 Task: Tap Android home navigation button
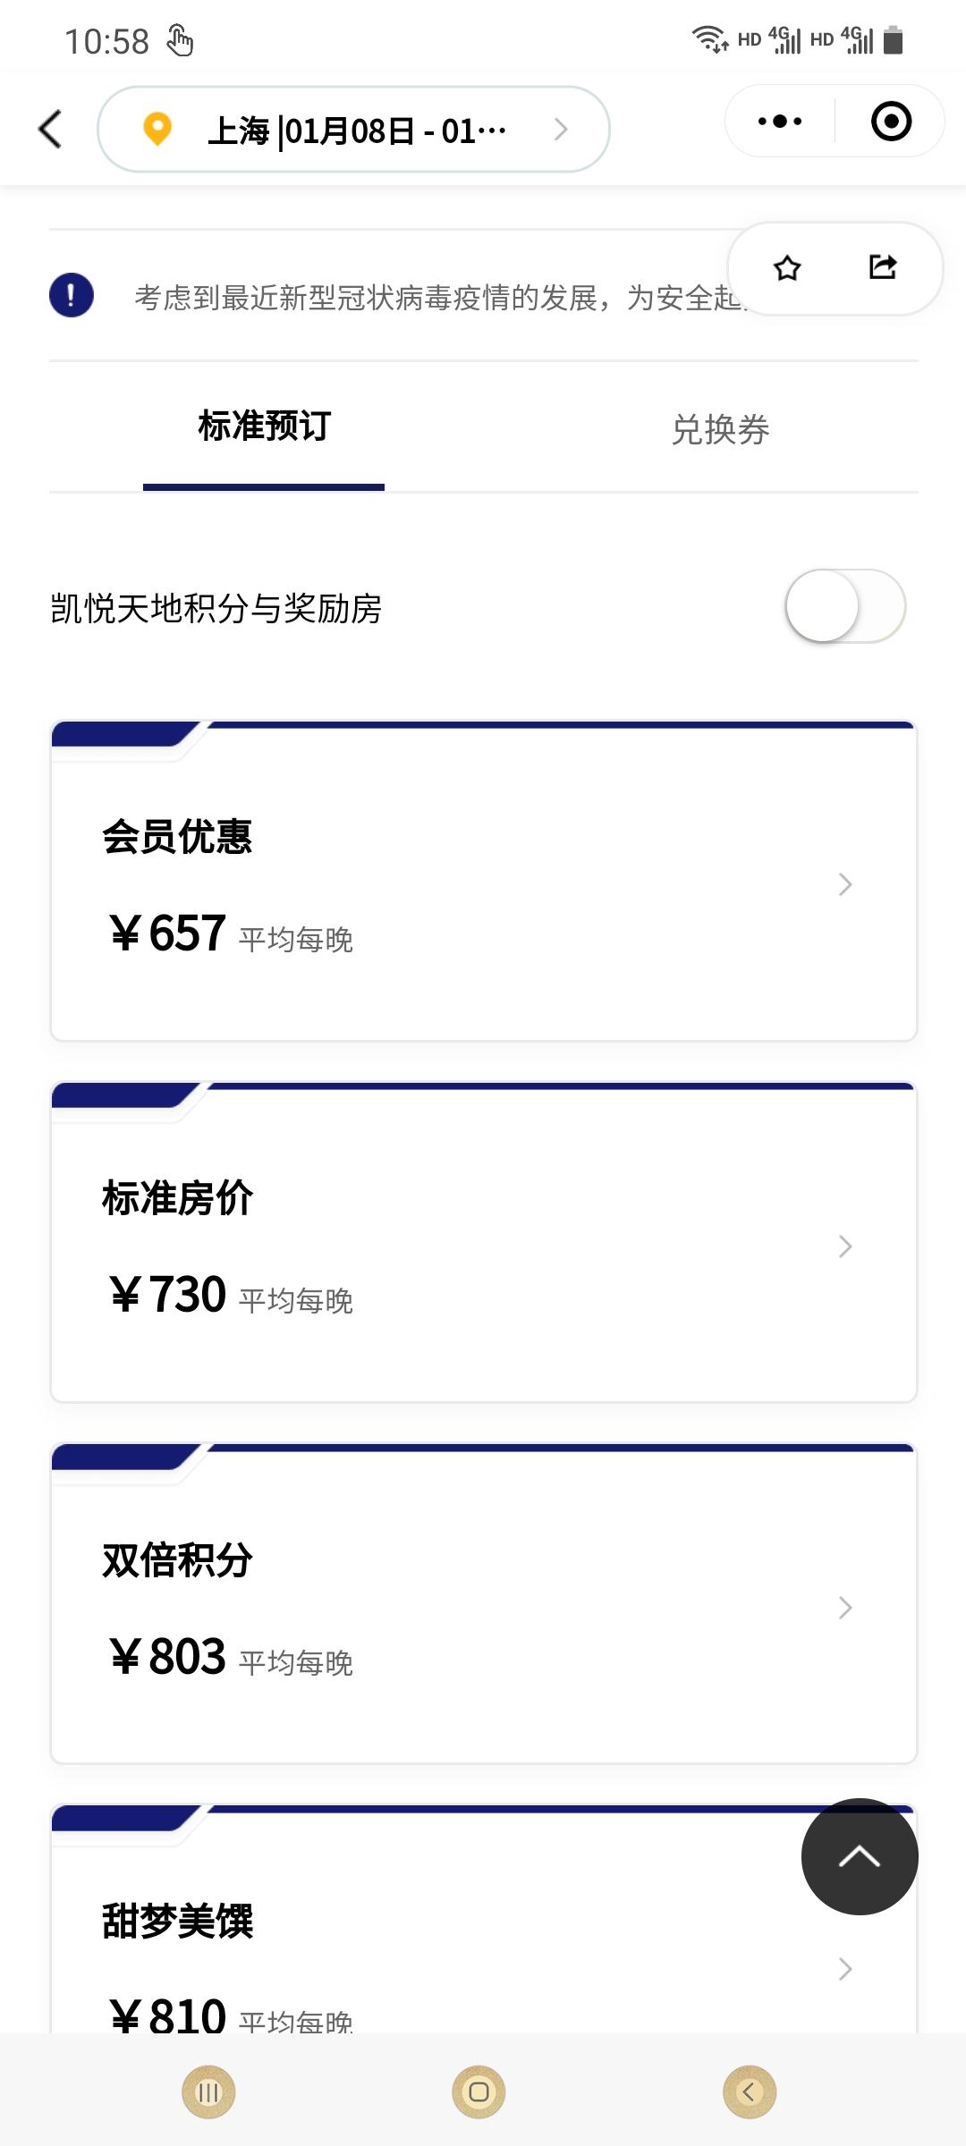tap(479, 2091)
